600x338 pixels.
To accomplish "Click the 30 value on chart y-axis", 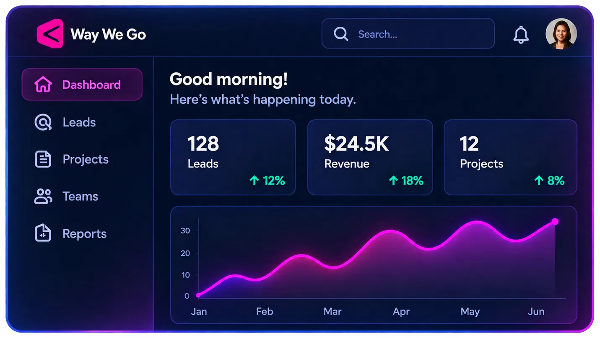I will (185, 231).
